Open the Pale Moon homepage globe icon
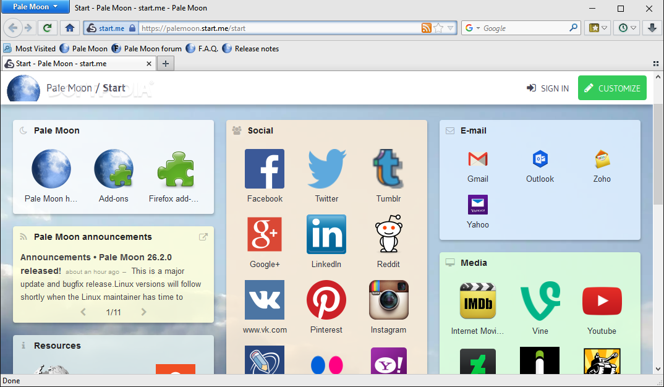Viewport: 664px width, 387px height. tap(51, 169)
